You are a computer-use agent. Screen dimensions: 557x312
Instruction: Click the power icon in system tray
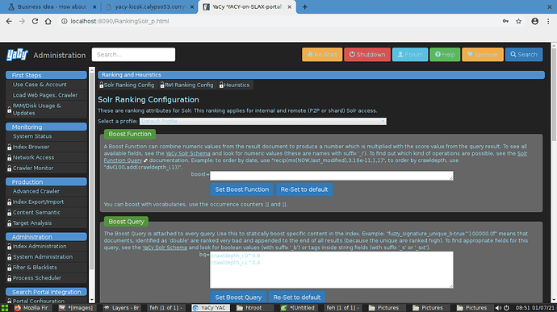coord(507,308)
